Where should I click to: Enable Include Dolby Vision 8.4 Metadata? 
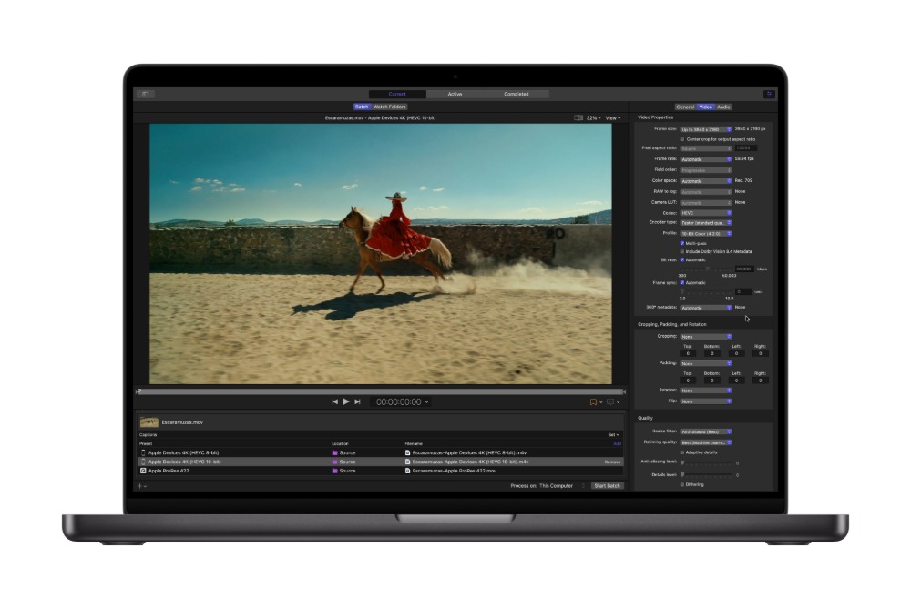681,252
